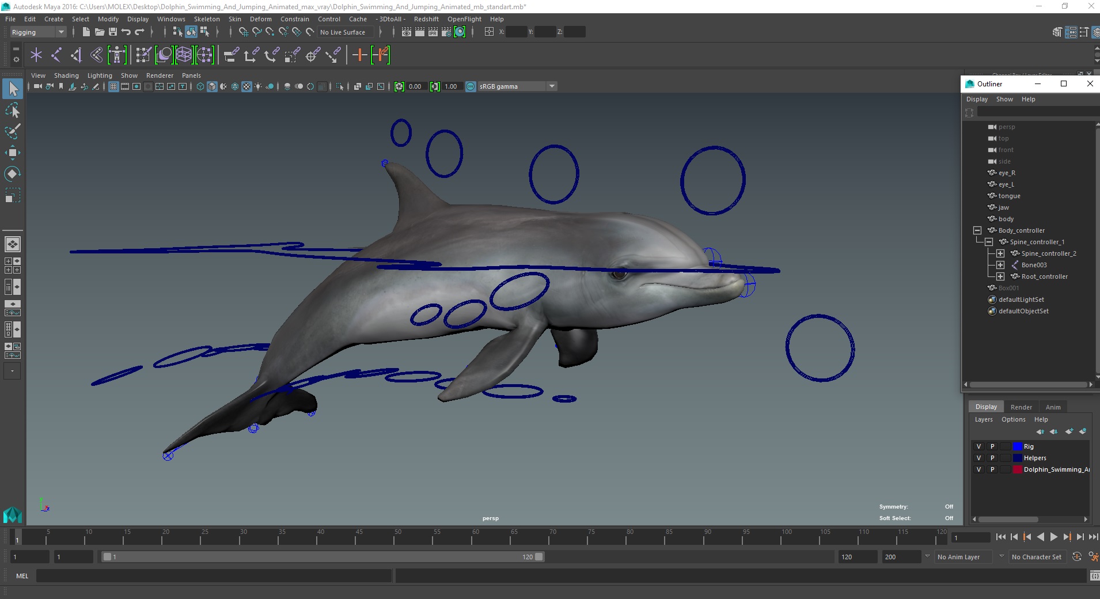The width and height of the screenshot is (1100, 599).
Task: Open the No Character Set dropdown arrow
Action: [x=1002, y=556]
